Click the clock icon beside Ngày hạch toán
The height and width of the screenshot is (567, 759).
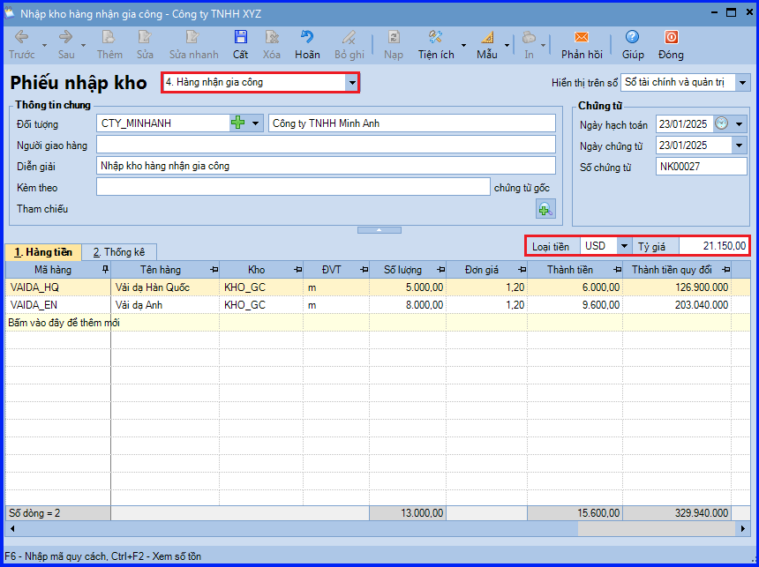[x=721, y=123]
